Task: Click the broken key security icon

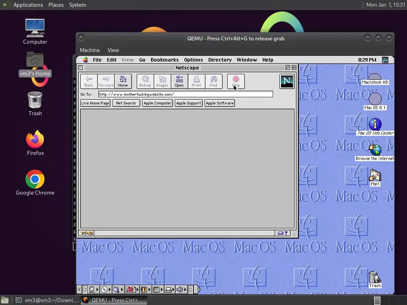Action: [x=86, y=233]
